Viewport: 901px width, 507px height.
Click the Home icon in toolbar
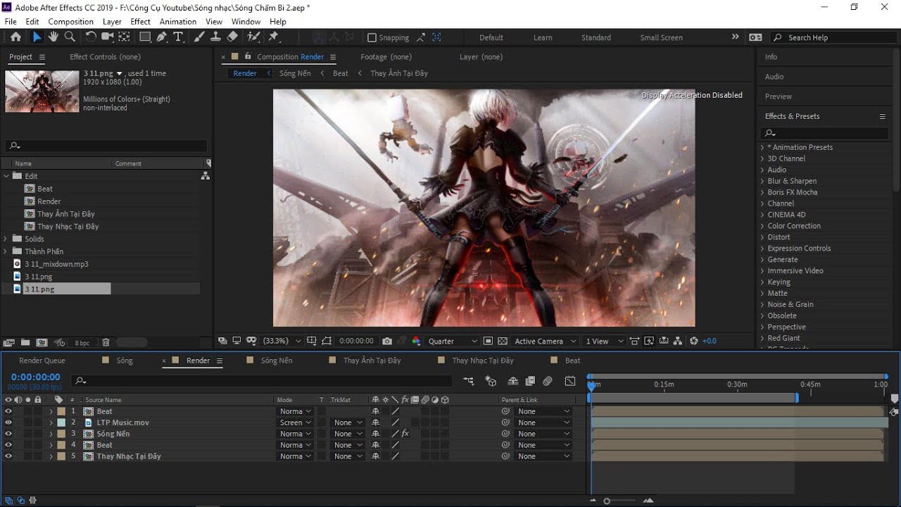pyautogui.click(x=15, y=37)
